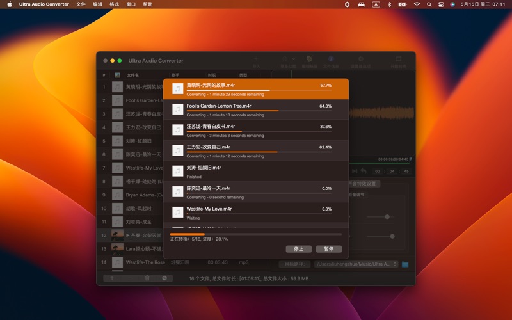Click the plus add-file icon in bottom bar
The height and width of the screenshot is (320, 512).
[111, 278]
